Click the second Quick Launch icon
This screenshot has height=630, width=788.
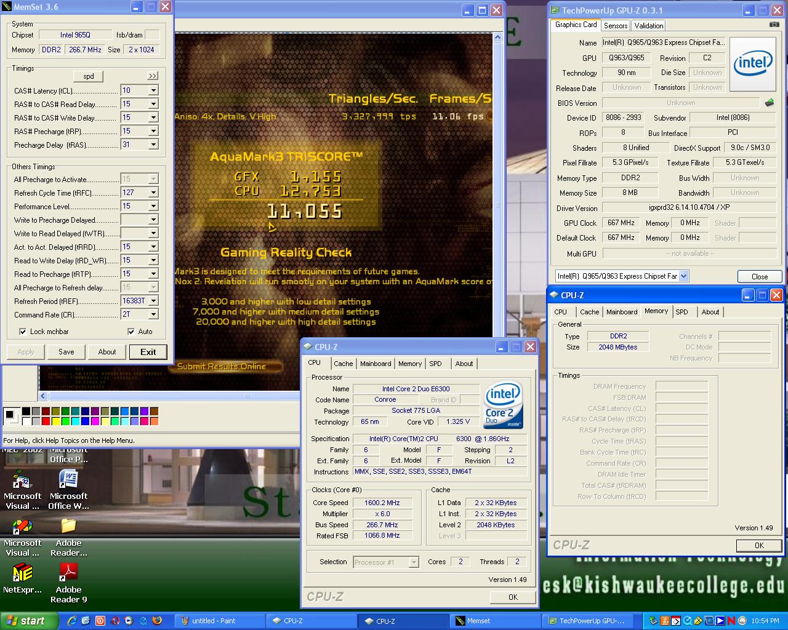[x=86, y=621]
